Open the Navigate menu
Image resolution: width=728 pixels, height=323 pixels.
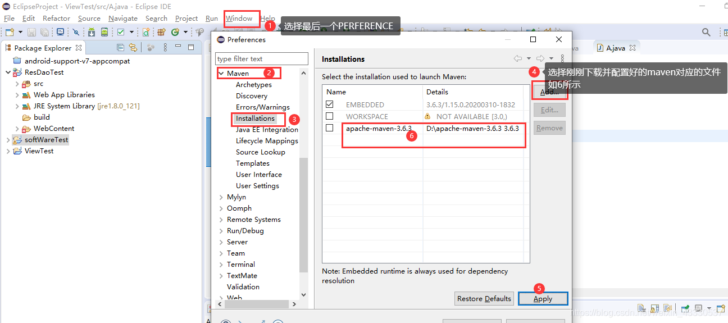123,19
